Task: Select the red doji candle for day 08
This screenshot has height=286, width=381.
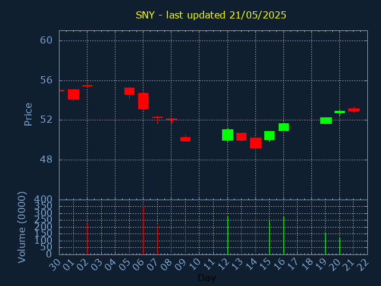Action: pyautogui.click(x=171, y=119)
